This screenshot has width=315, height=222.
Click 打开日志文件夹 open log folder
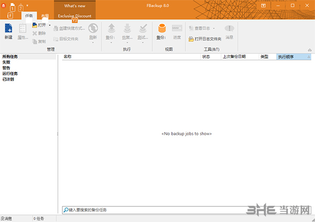205,39
